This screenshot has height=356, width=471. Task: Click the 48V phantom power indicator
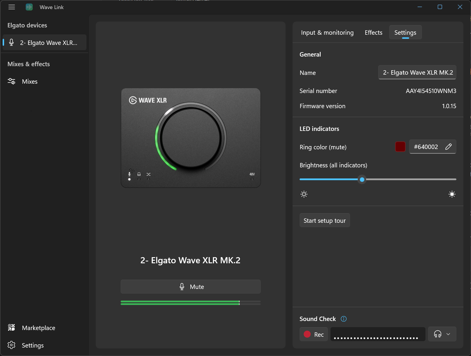click(x=252, y=176)
